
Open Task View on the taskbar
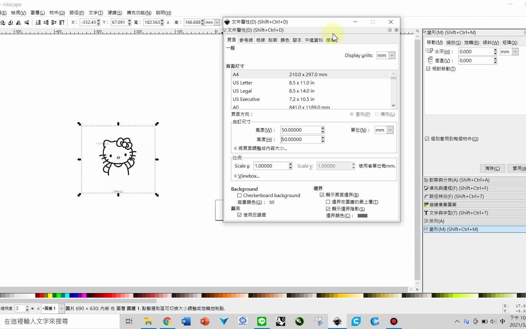point(129,321)
